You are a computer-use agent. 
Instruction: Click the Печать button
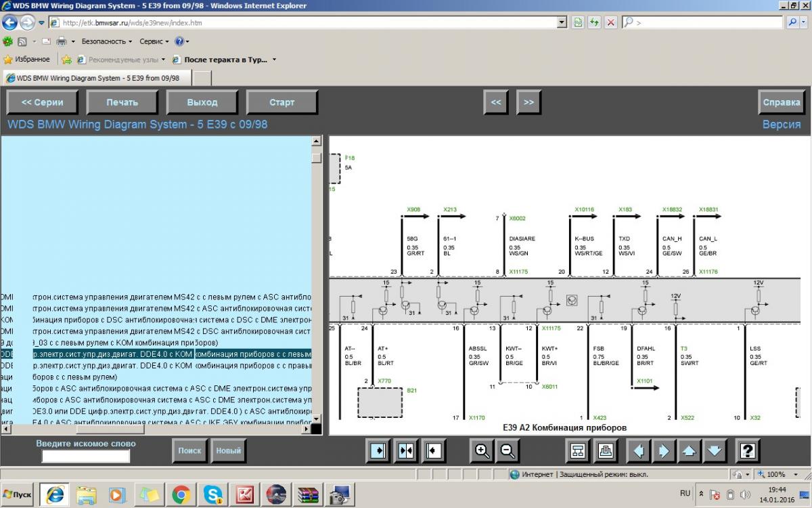click(x=122, y=102)
